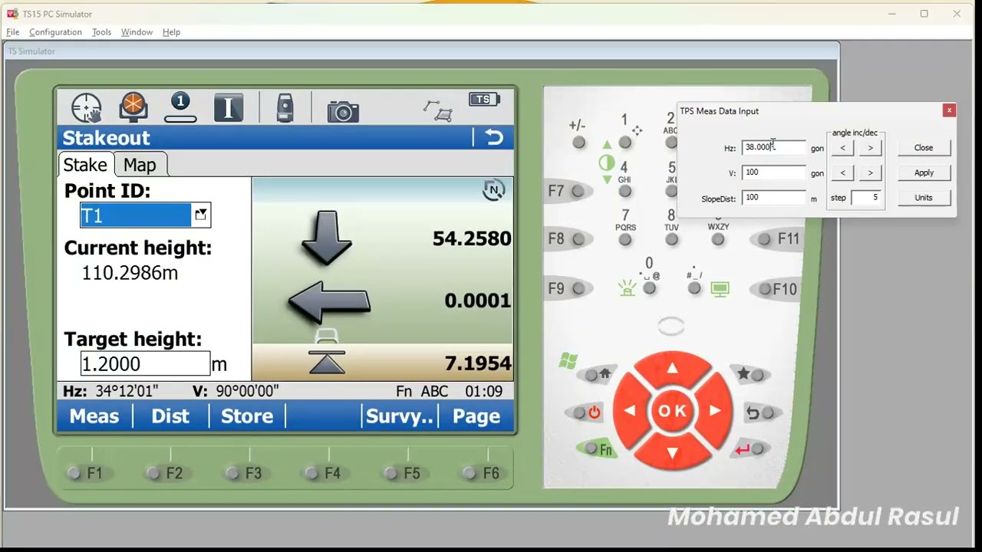The image size is (982, 552).
Task: Click the Store softkey
Action: point(247,416)
